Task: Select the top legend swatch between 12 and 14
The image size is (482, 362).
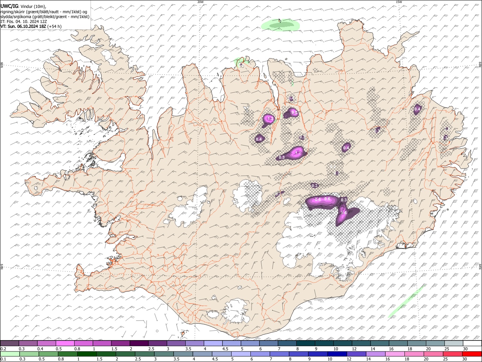Action: pyautogui.click(x=361, y=343)
